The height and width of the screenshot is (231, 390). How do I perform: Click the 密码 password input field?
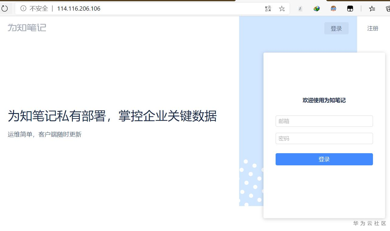click(324, 138)
